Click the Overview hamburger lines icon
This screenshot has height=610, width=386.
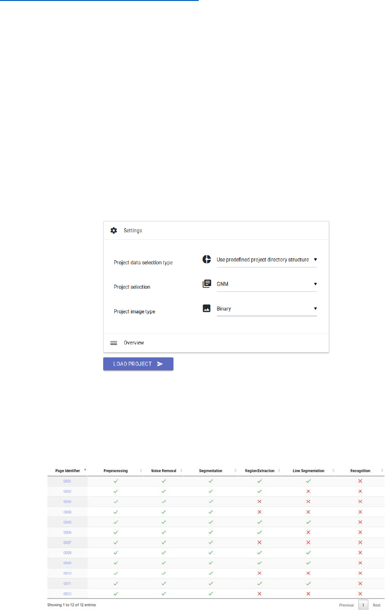[x=114, y=343]
